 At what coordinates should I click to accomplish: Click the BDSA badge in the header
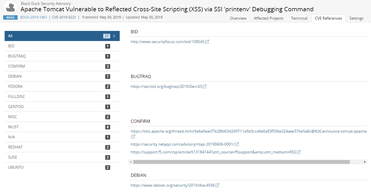click(10, 17)
